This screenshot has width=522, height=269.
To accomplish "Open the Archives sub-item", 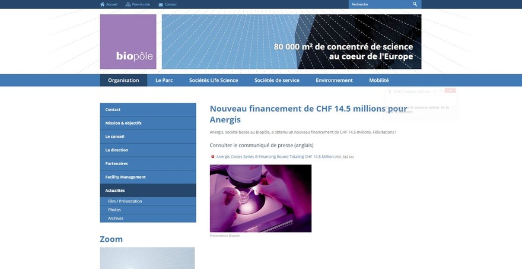I will (148, 219).
